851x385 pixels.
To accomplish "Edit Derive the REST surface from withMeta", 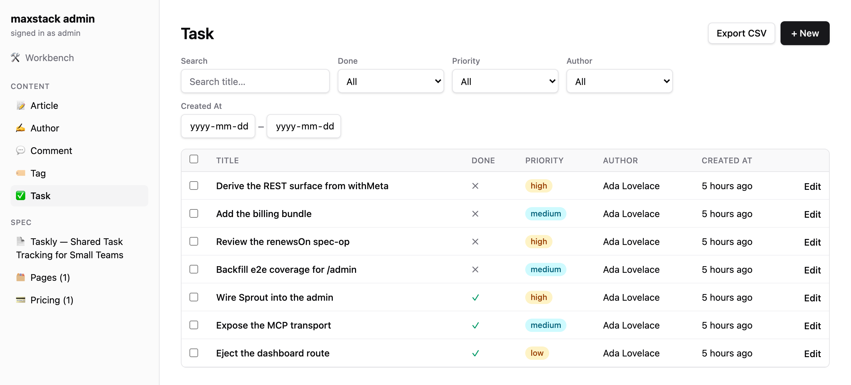I will pyautogui.click(x=812, y=187).
